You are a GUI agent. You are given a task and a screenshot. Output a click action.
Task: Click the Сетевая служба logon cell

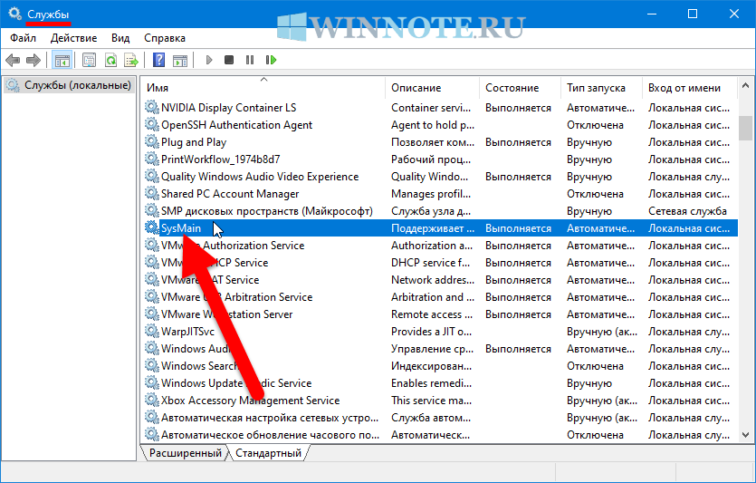687,211
